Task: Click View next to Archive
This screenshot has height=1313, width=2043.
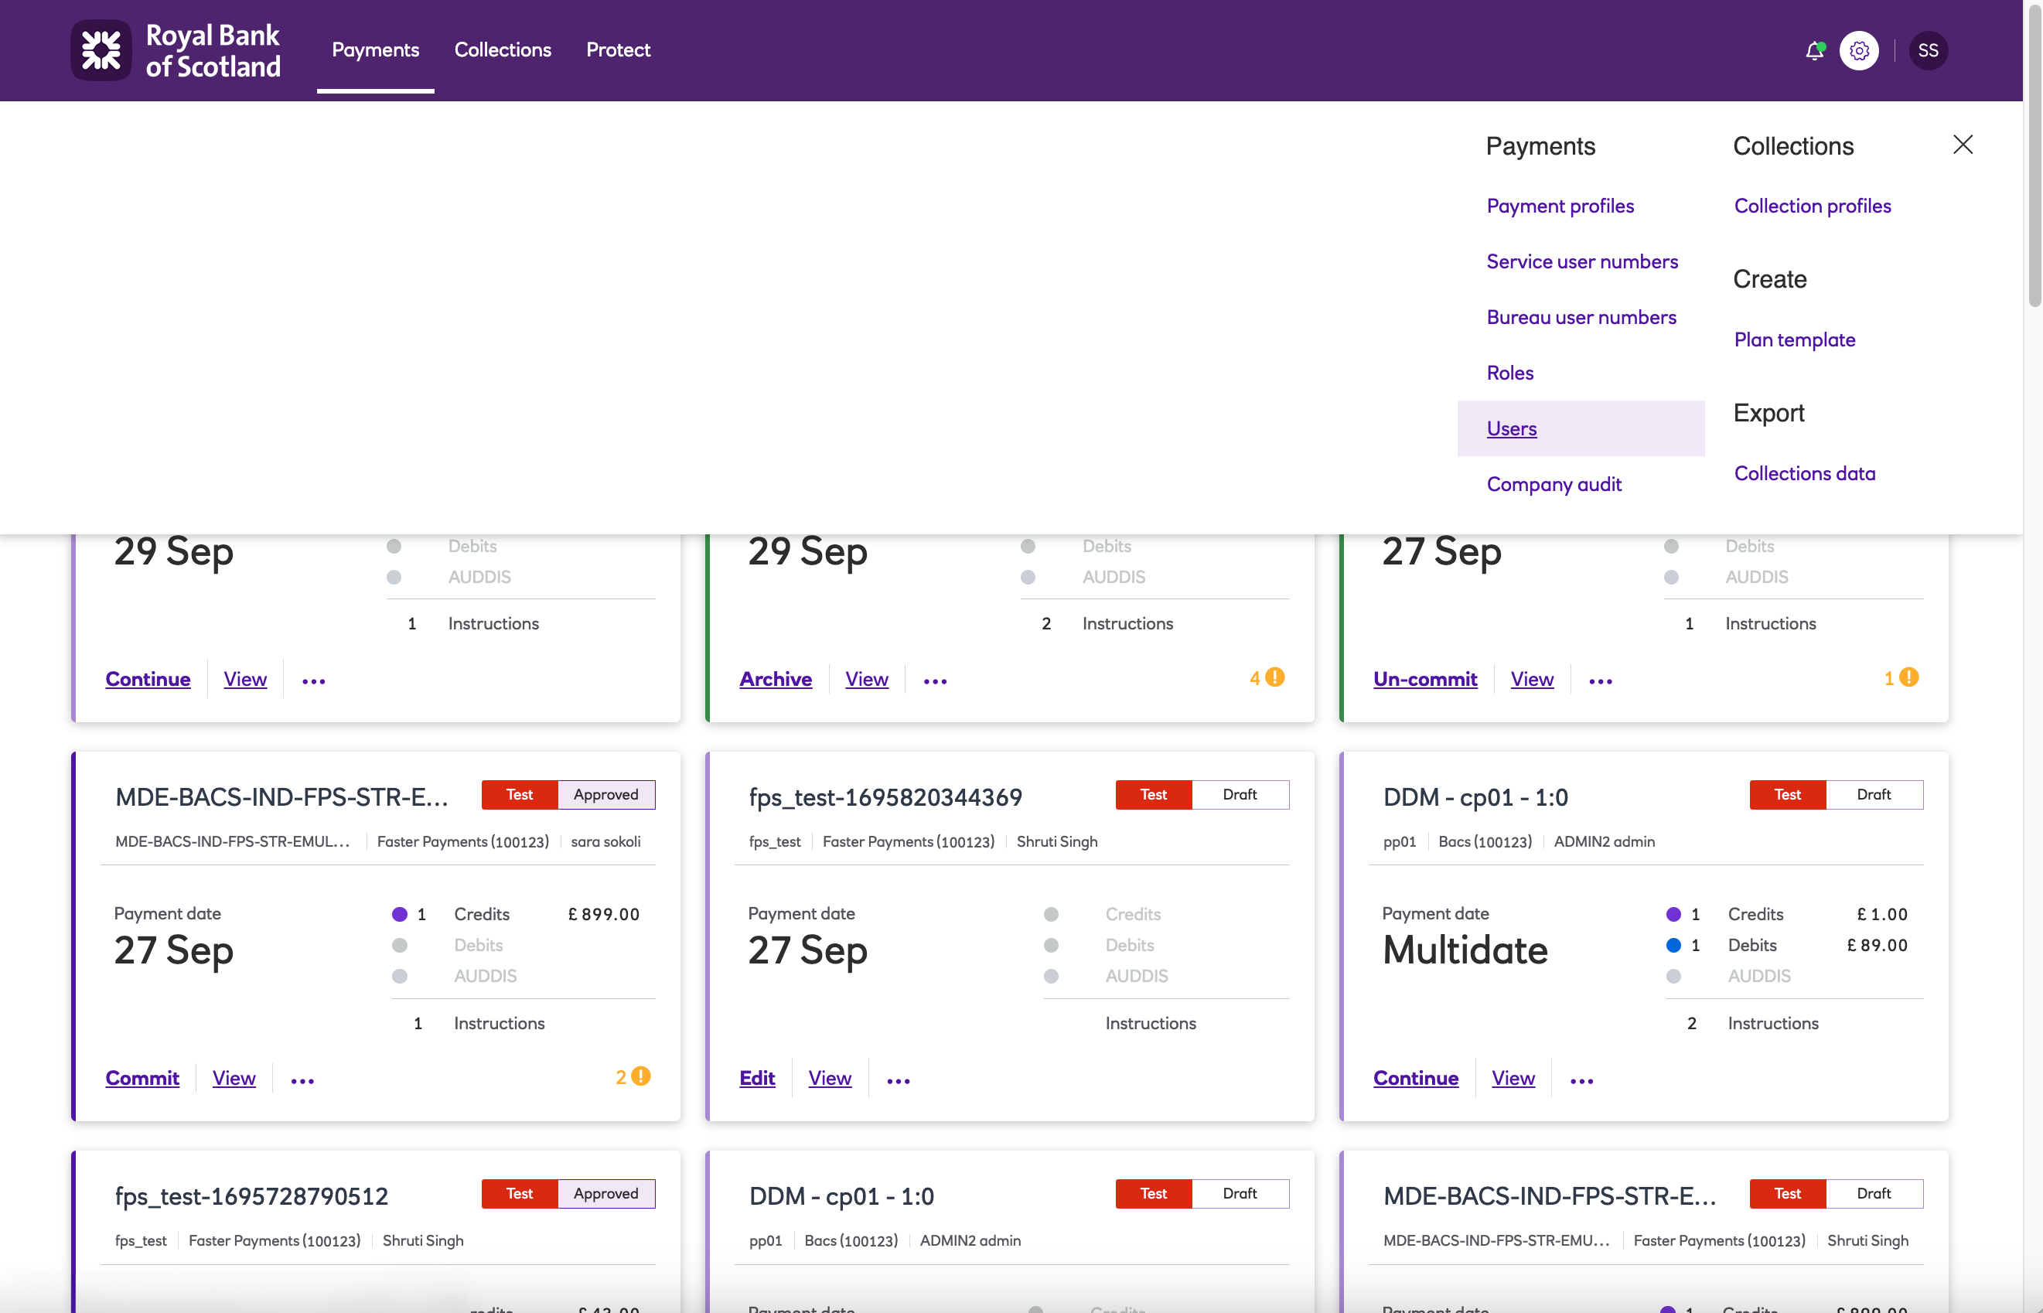Action: tap(866, 679)
